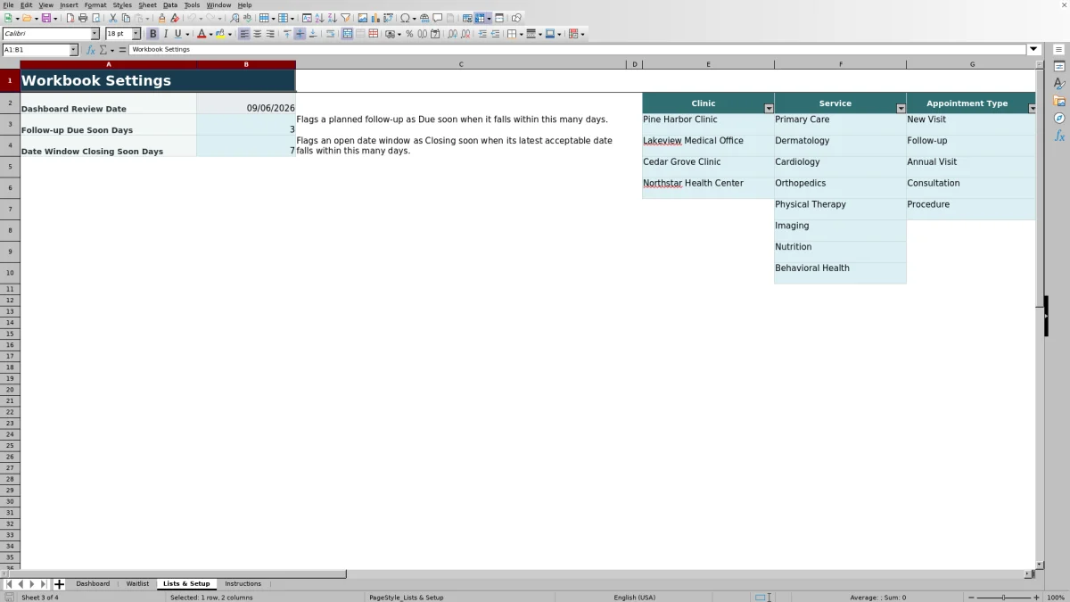Click the Print icon in toolbar

[83, 18]
